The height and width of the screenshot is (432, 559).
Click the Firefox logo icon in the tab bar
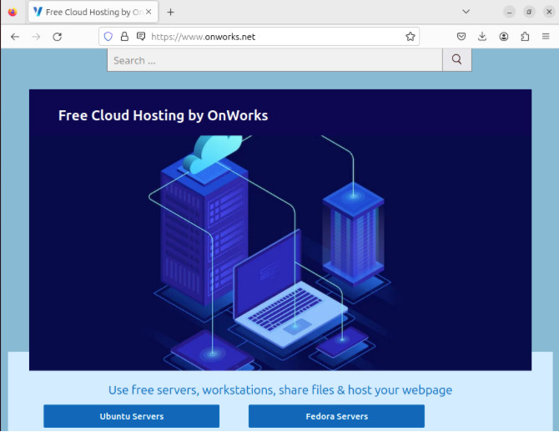click(x=13, y=13)
